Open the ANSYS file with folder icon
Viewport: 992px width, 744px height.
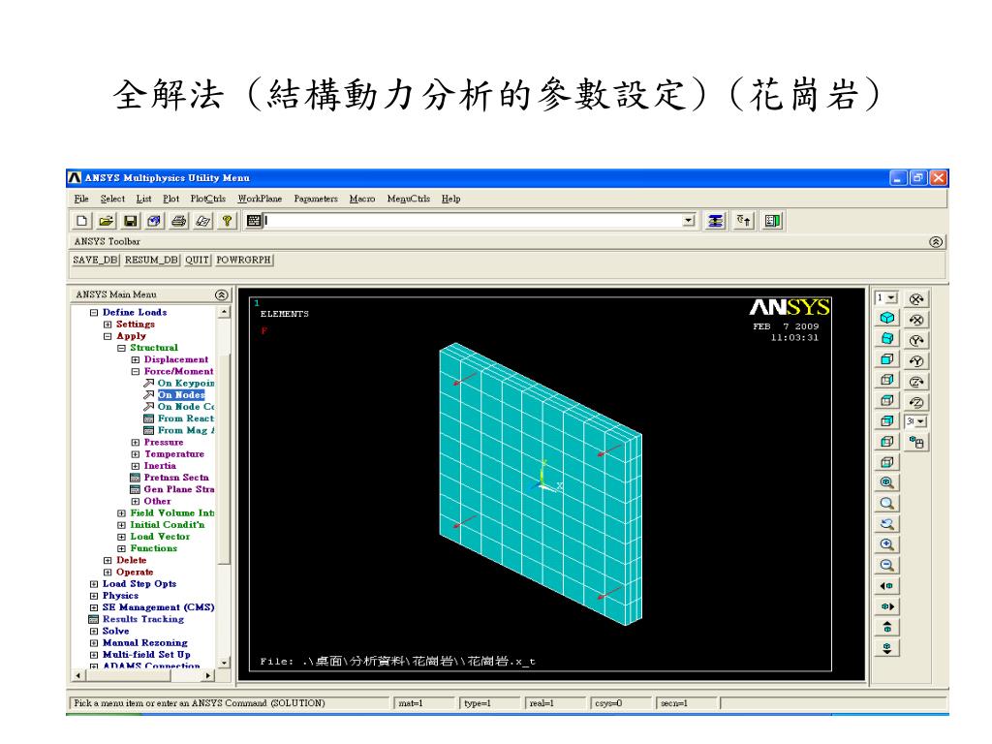pyautogui.click(x=107, y=221)
